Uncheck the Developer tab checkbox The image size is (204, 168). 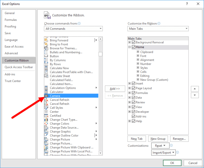134,112
